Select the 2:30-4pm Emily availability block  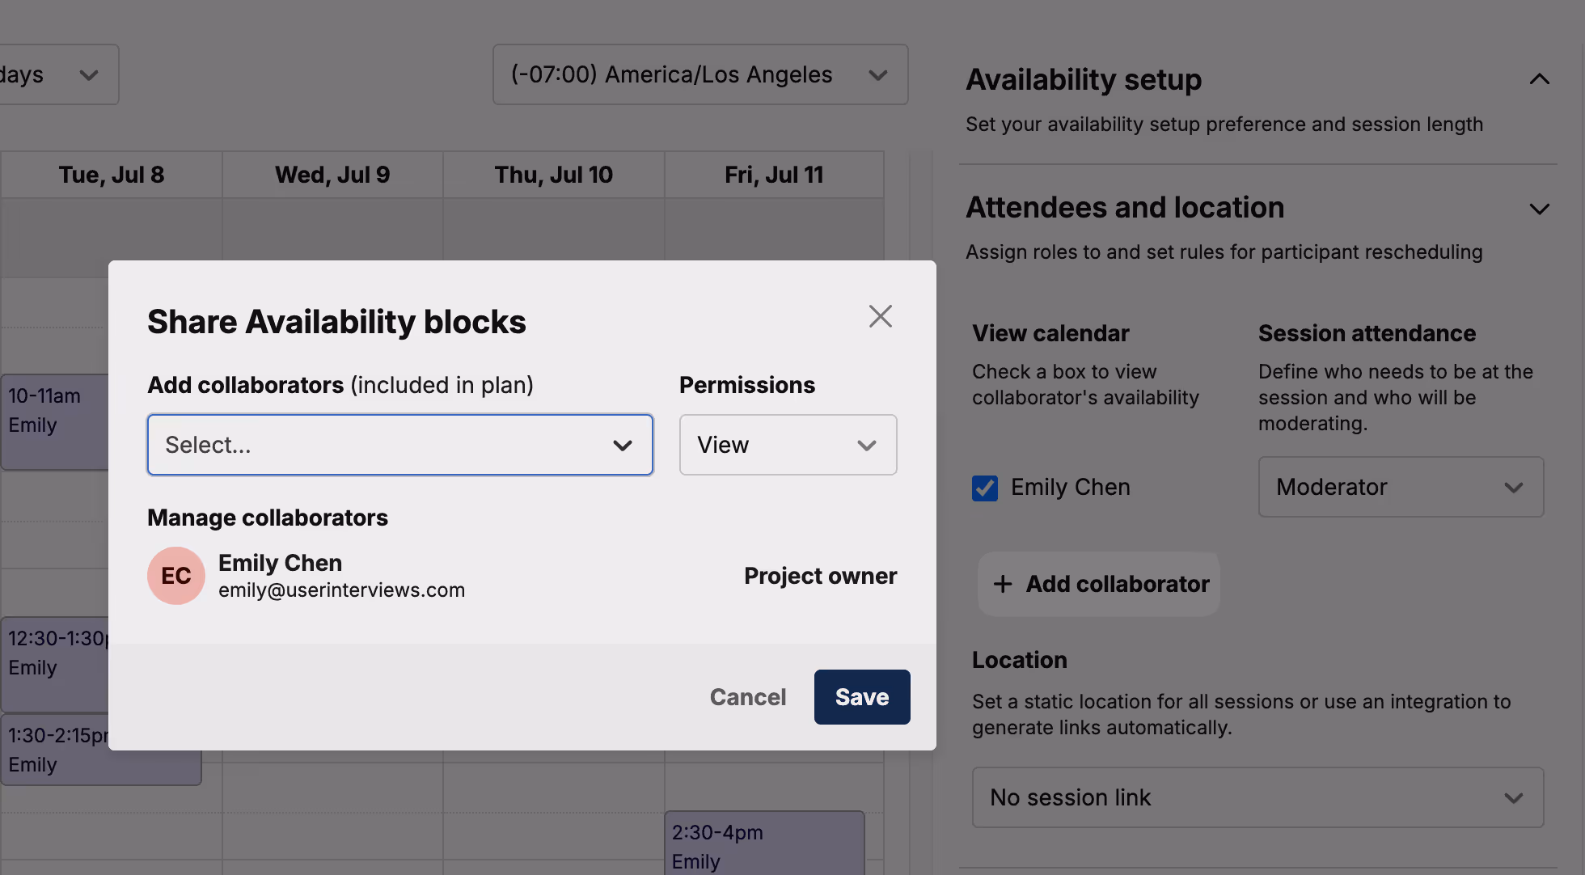coord(763,843)
